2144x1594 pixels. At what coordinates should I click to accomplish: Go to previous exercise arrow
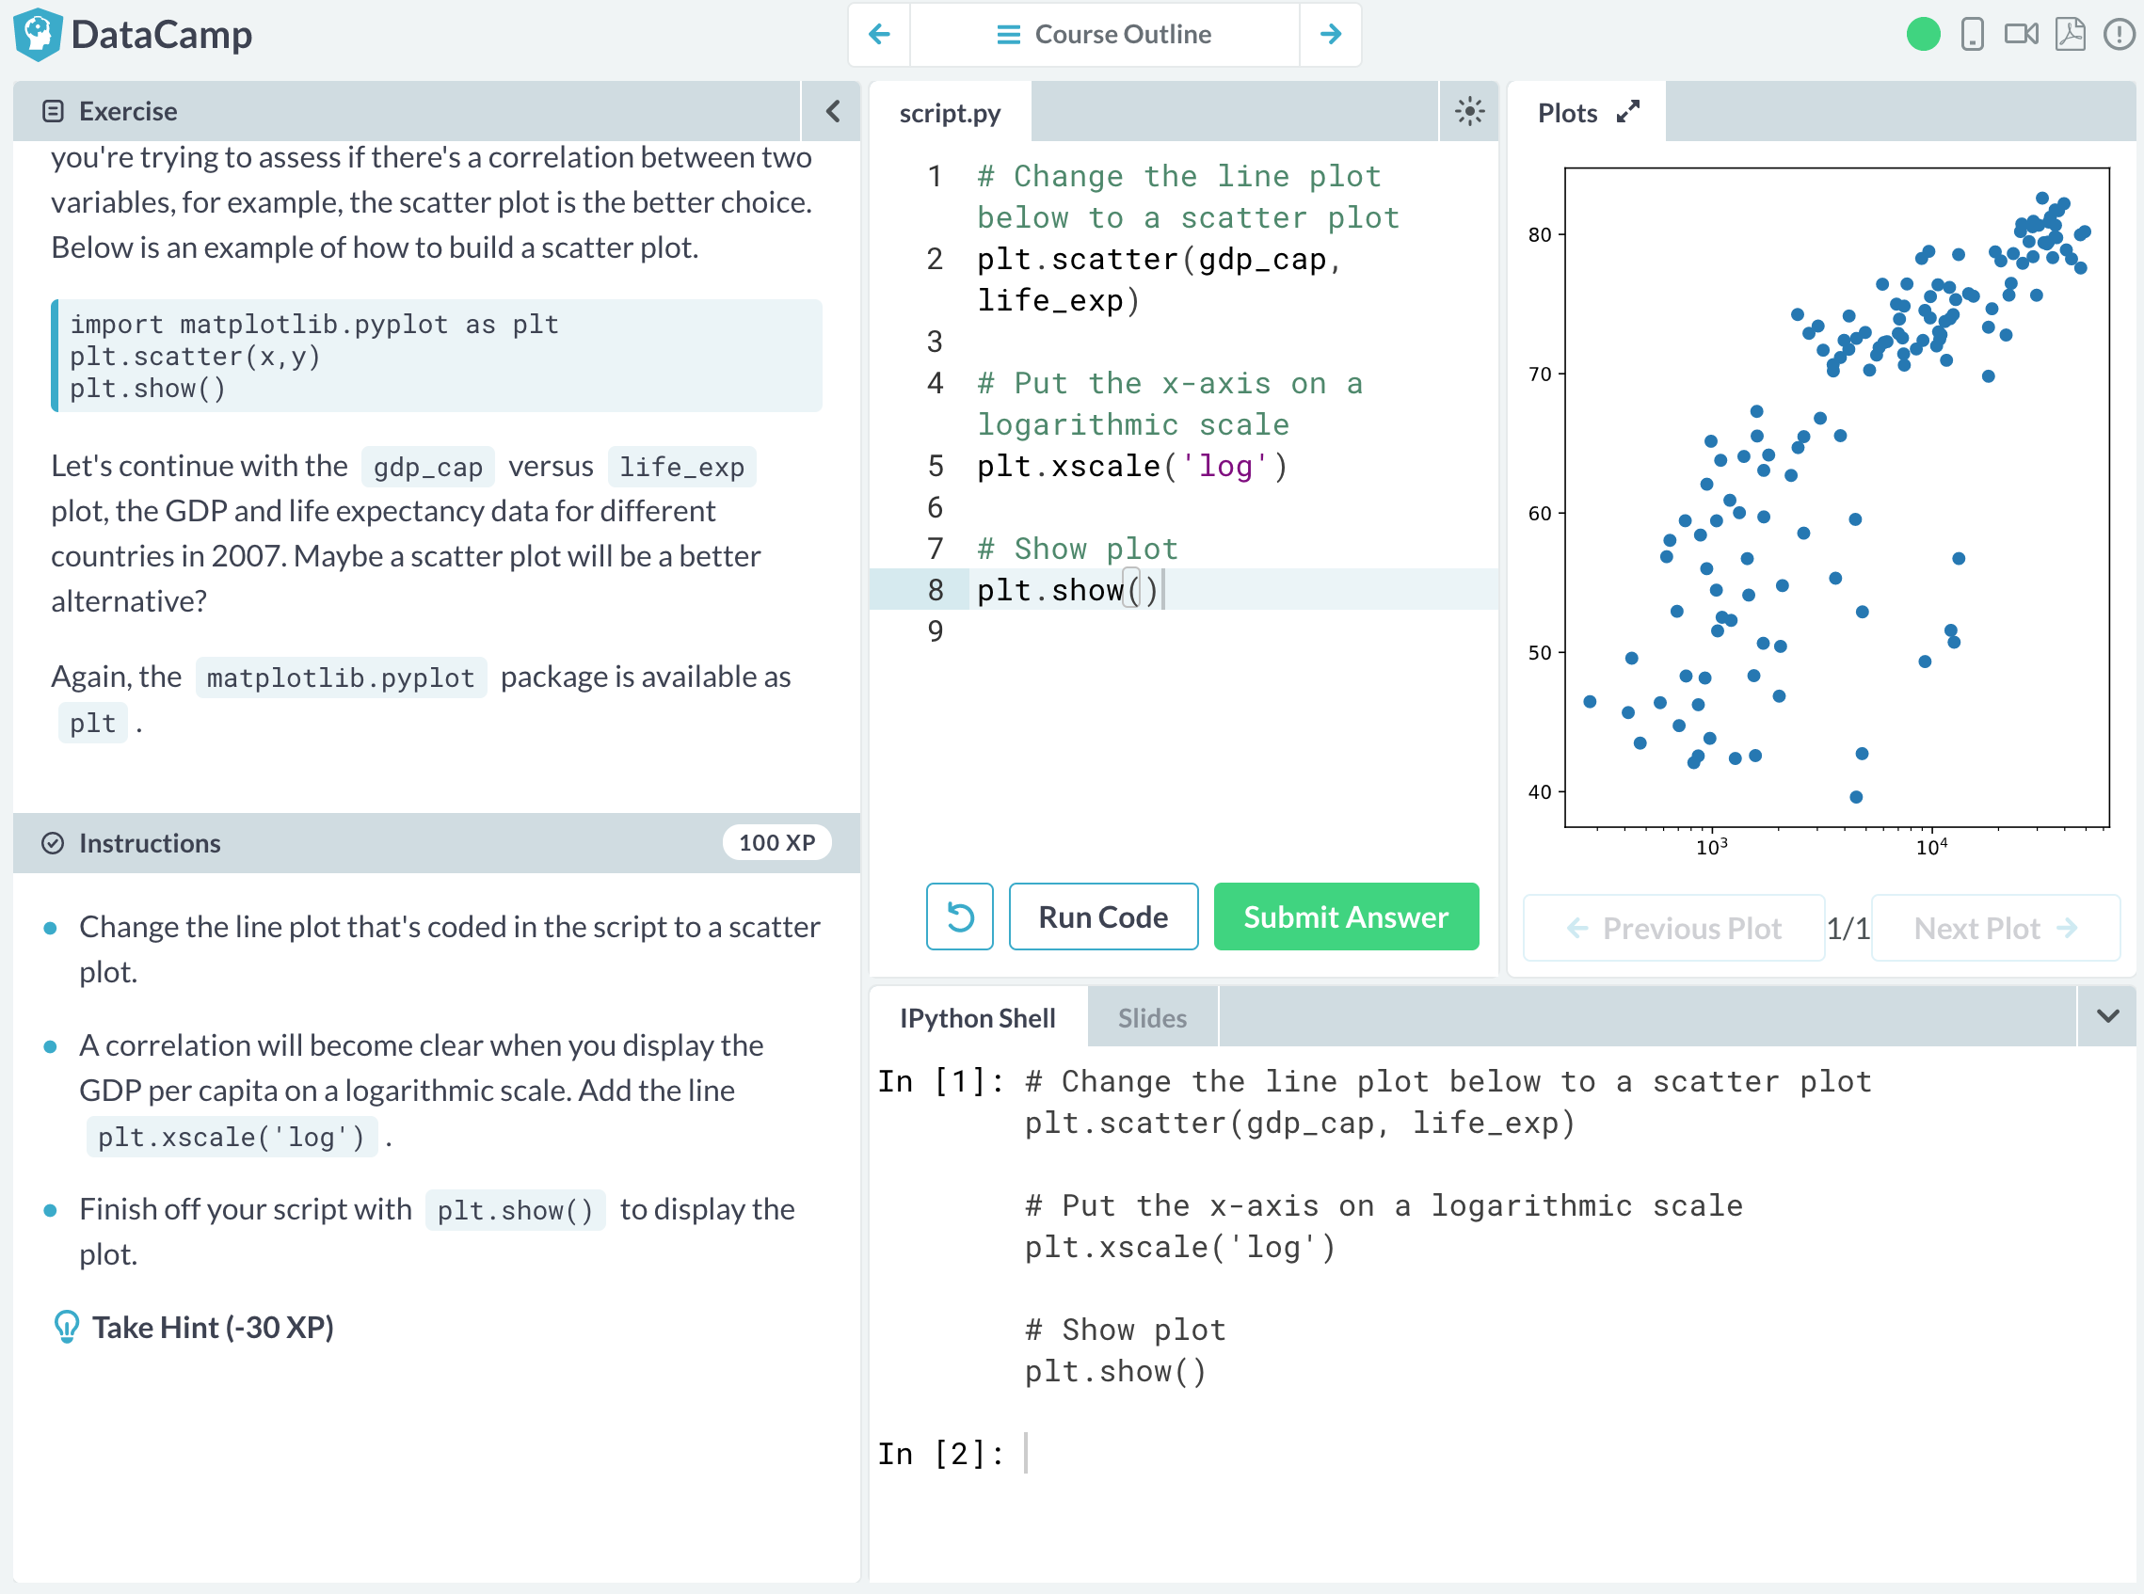(x=879, y=35)
